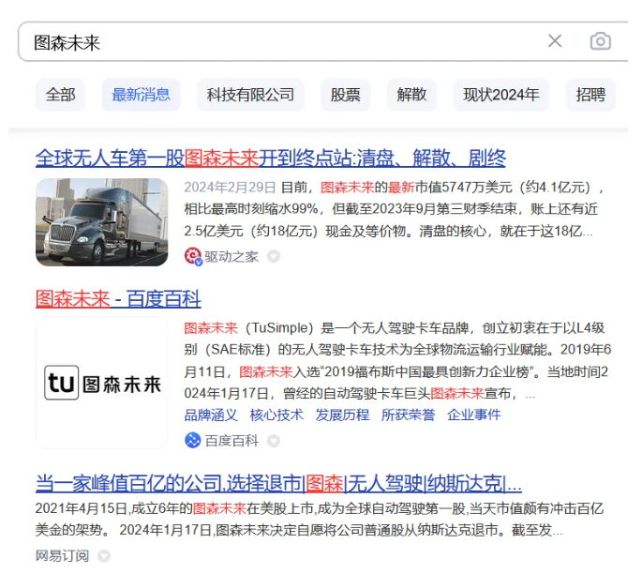Expand the dropdown next to 网易订阅
The image size is (642, 574).
pos(104,556)
